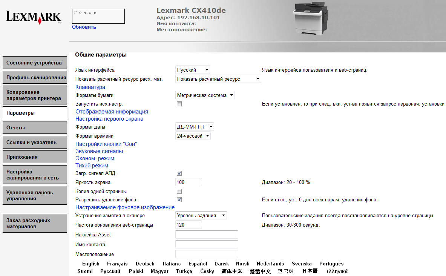Switch language to Português
Viewport: 446px width, 276px height.
[331, 264]
